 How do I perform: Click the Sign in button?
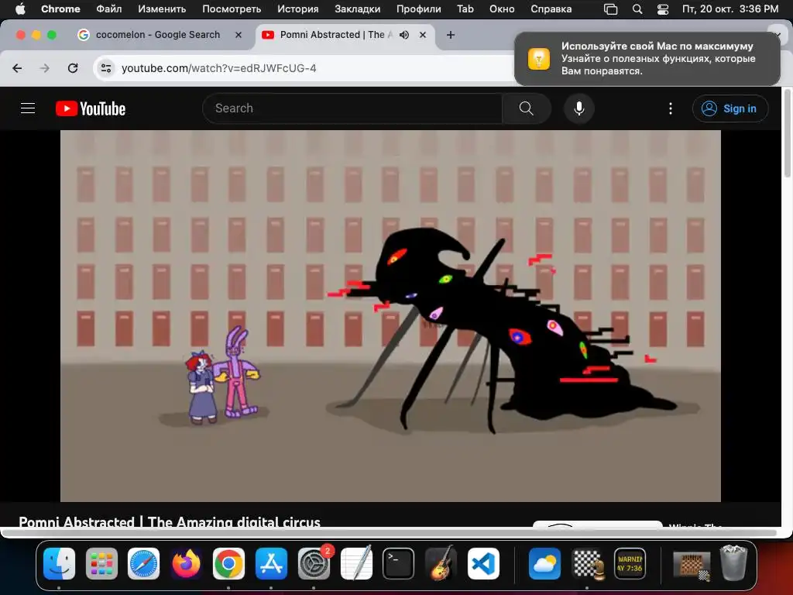(729, 108)
